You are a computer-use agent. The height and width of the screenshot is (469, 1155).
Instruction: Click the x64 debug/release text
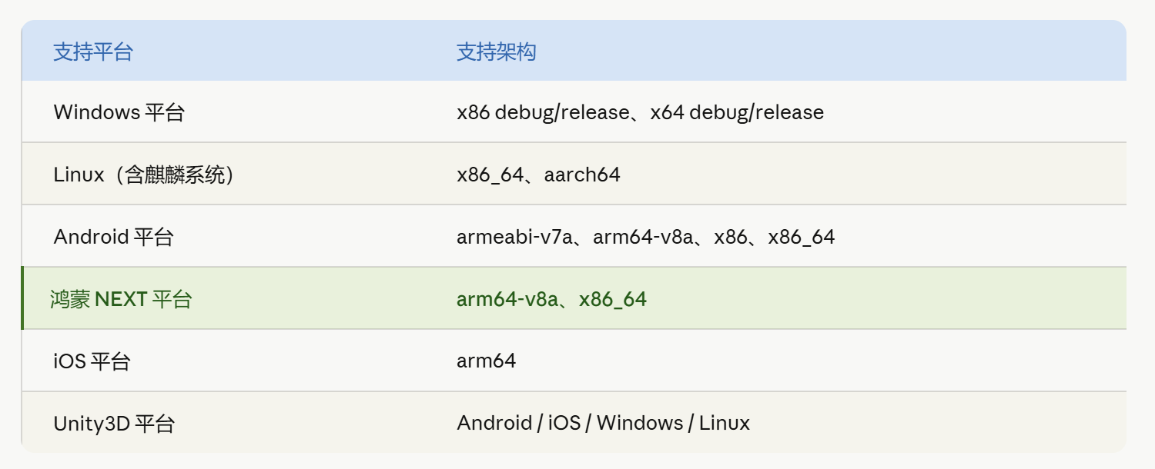(737, 112)
